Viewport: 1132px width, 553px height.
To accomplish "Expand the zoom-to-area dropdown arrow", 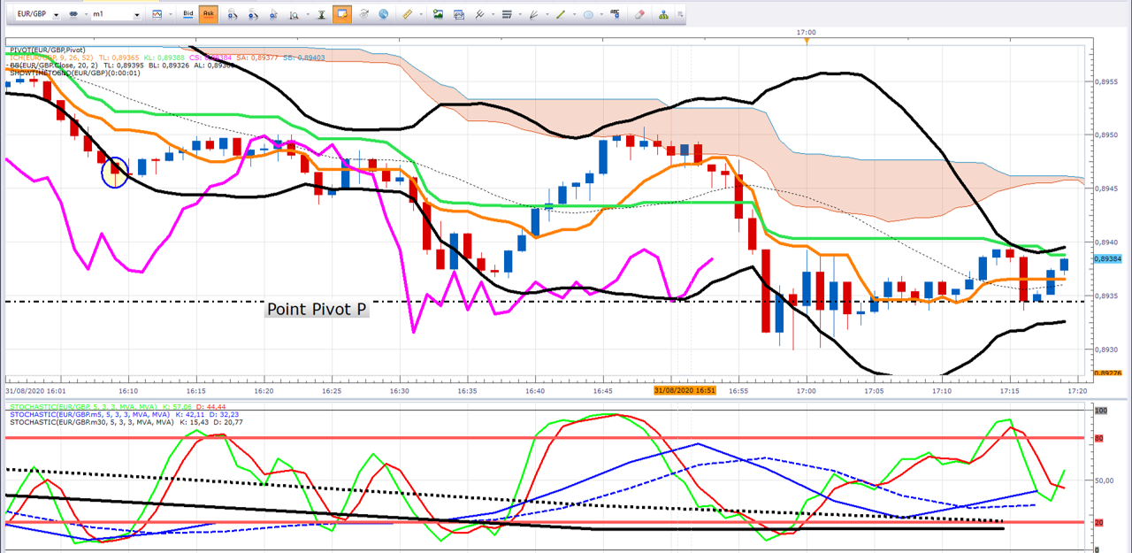I will [x=307, y=14].
